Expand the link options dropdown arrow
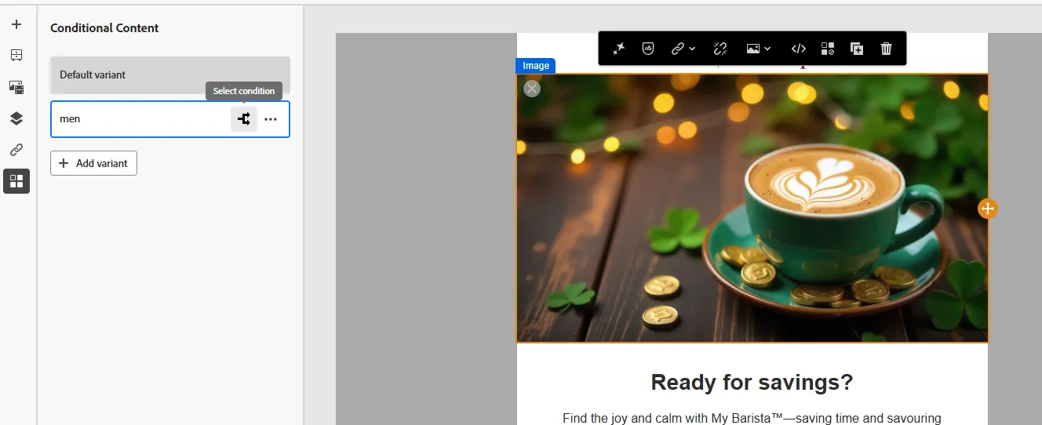1042x425 pixels. click(x=692, y=49)
